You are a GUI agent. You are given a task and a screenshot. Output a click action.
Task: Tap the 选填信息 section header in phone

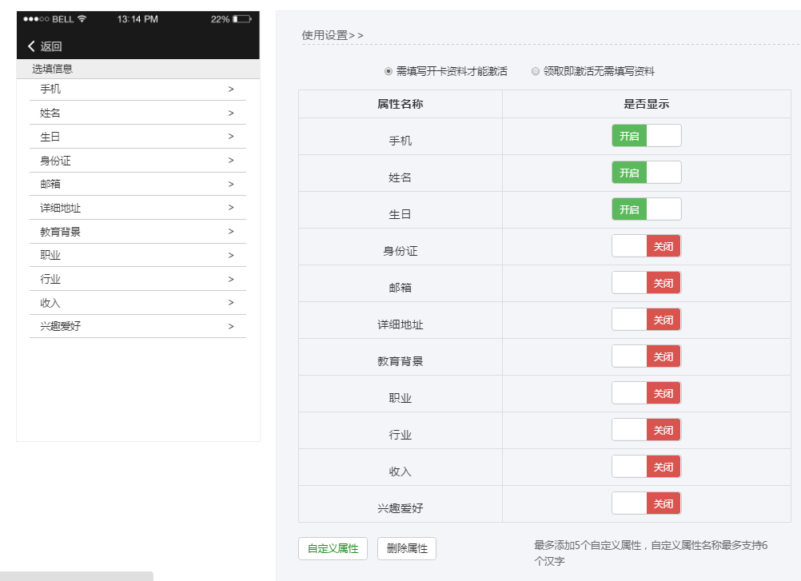[138, 69]
